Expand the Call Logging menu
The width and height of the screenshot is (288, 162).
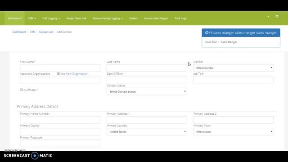coord(51,18)
